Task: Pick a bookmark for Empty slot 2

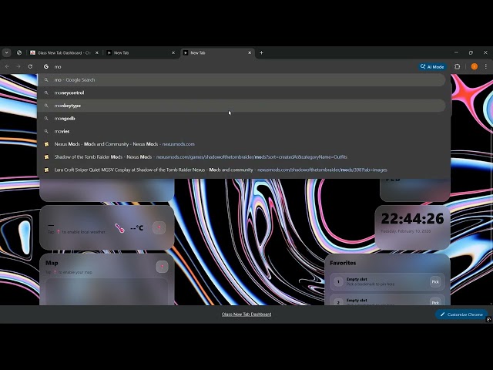Action: [x=435, y=302]
